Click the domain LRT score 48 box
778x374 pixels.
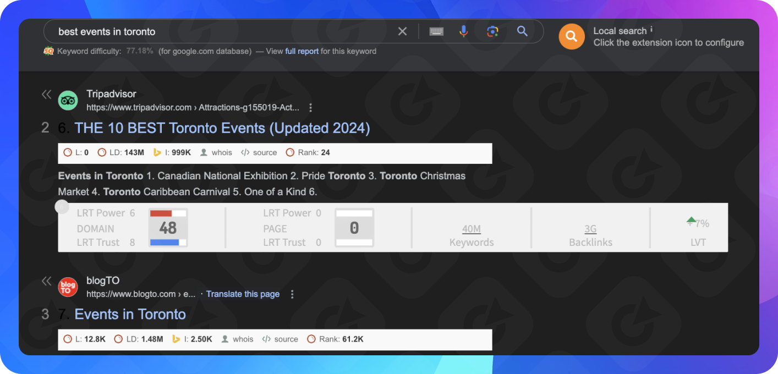[x=168, y=228]
